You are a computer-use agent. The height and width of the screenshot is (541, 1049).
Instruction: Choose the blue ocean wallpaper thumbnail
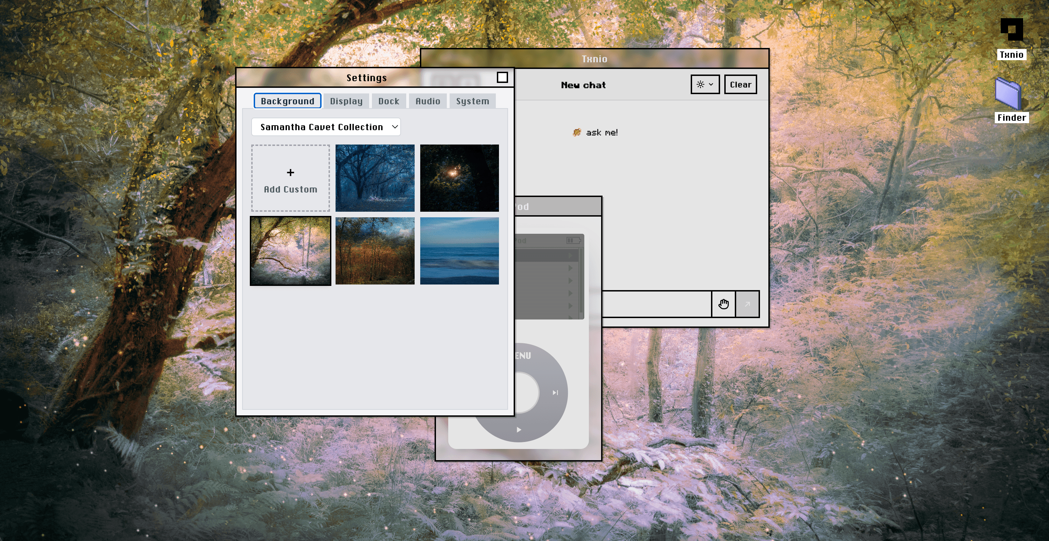[x=459, y=251]
